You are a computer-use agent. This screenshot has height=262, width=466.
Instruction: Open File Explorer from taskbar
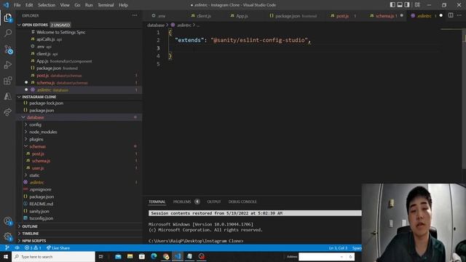point(130,257)
